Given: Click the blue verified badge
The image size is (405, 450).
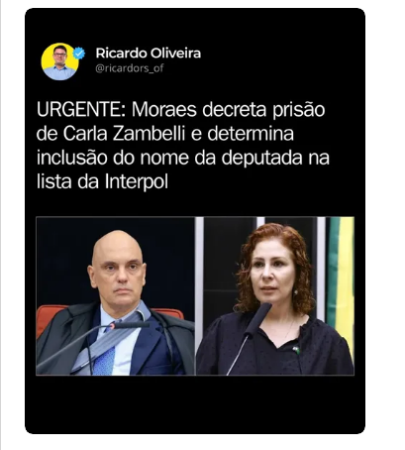Looking at the screenshot, I should coord(79,54).
